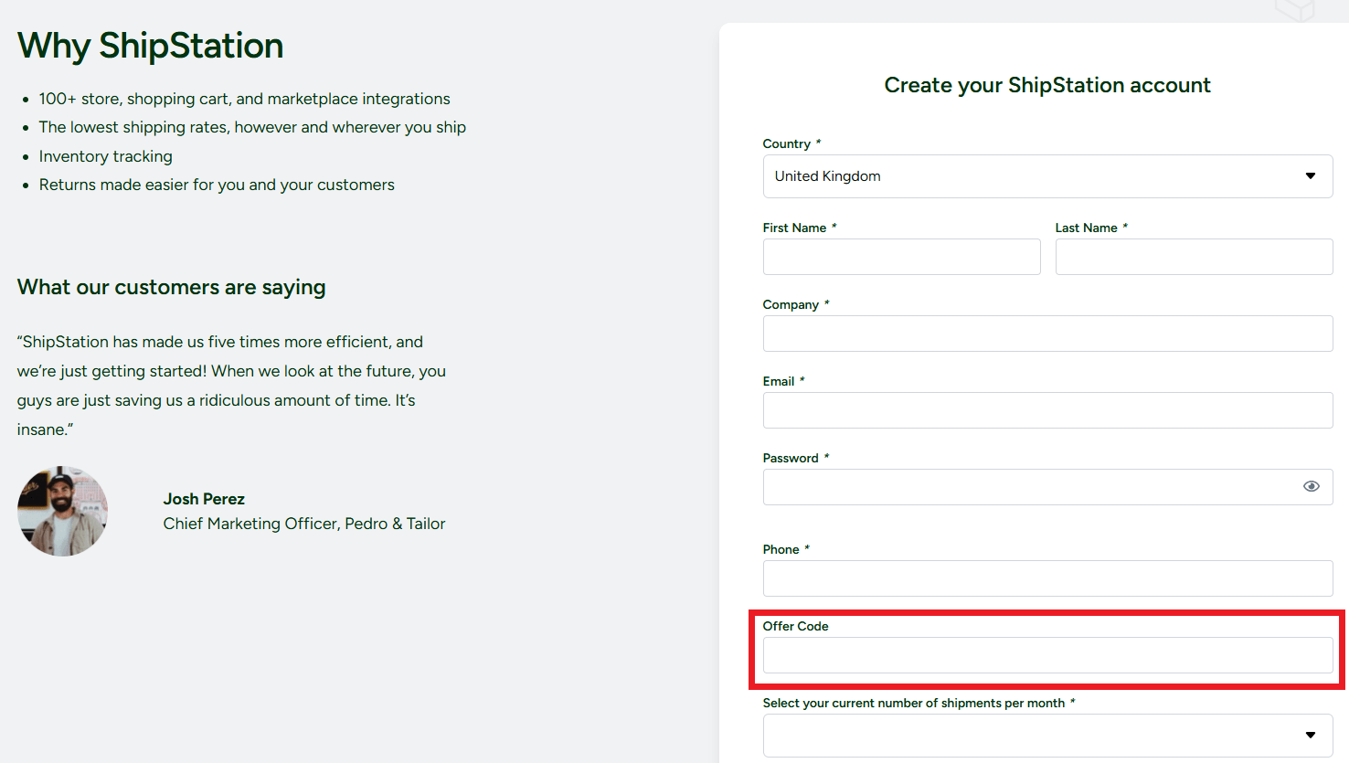Click Josh Perez's profile photo
The width and height of the screenshot is (1349, 763).
click(x=62, y=511)
